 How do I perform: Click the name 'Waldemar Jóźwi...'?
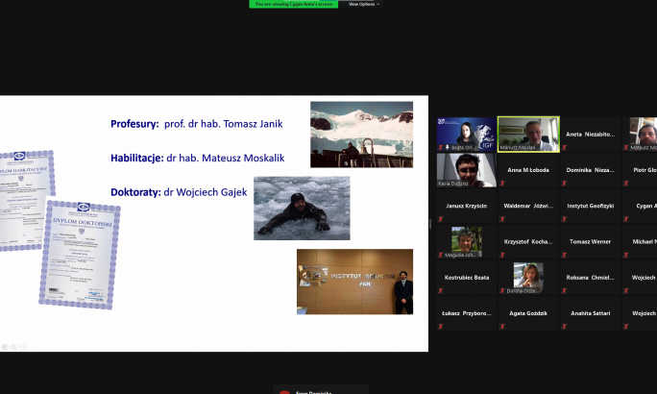pyautogui.click(x=528, y=206)
